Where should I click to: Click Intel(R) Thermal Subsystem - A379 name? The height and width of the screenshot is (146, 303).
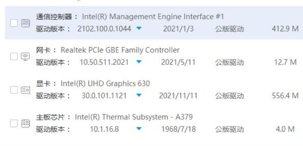coord(134,117)
